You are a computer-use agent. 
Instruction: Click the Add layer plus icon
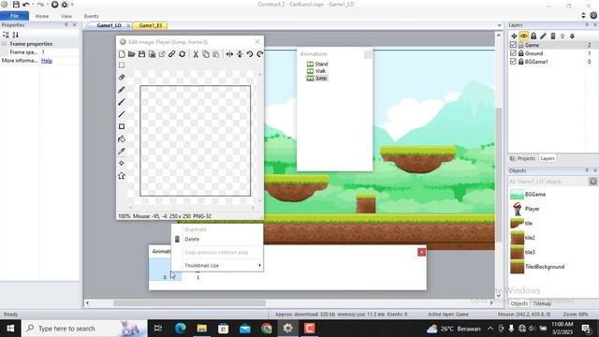tap(514, 36)
